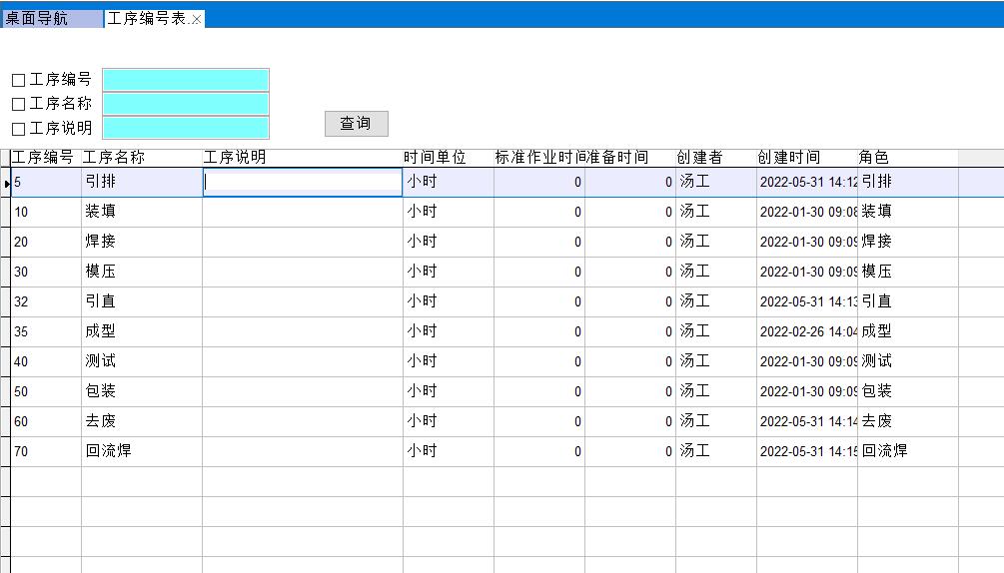Click the current-row arrow indicator for row 5

pyautogui.click(x=6, y=183)
